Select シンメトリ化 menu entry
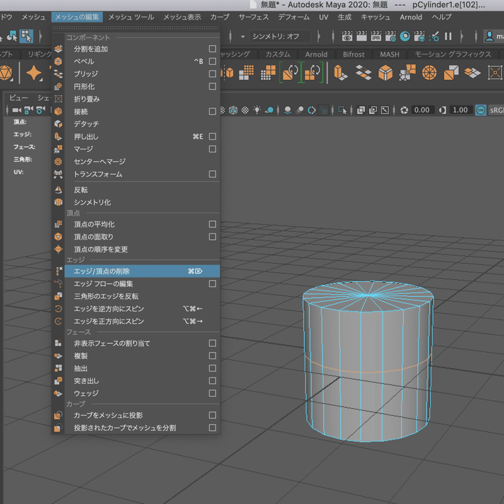This screenshot has height=504, width=504. (x=142, y=203)
